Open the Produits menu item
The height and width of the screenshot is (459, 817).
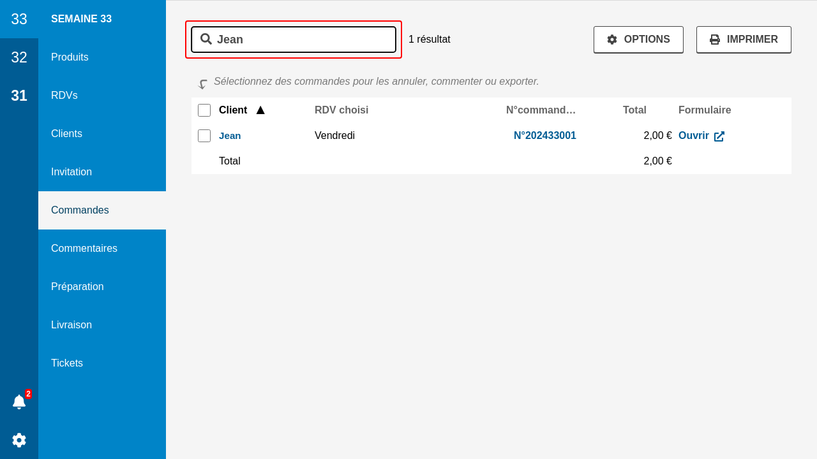pos(70,57)
